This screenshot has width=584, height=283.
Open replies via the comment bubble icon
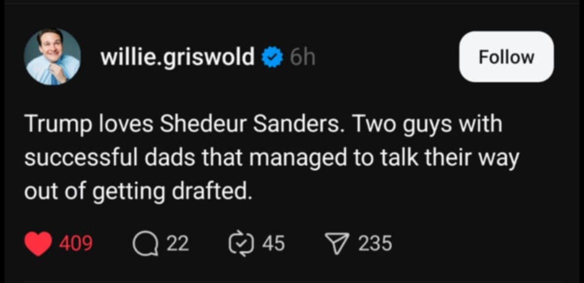(145, 244)
